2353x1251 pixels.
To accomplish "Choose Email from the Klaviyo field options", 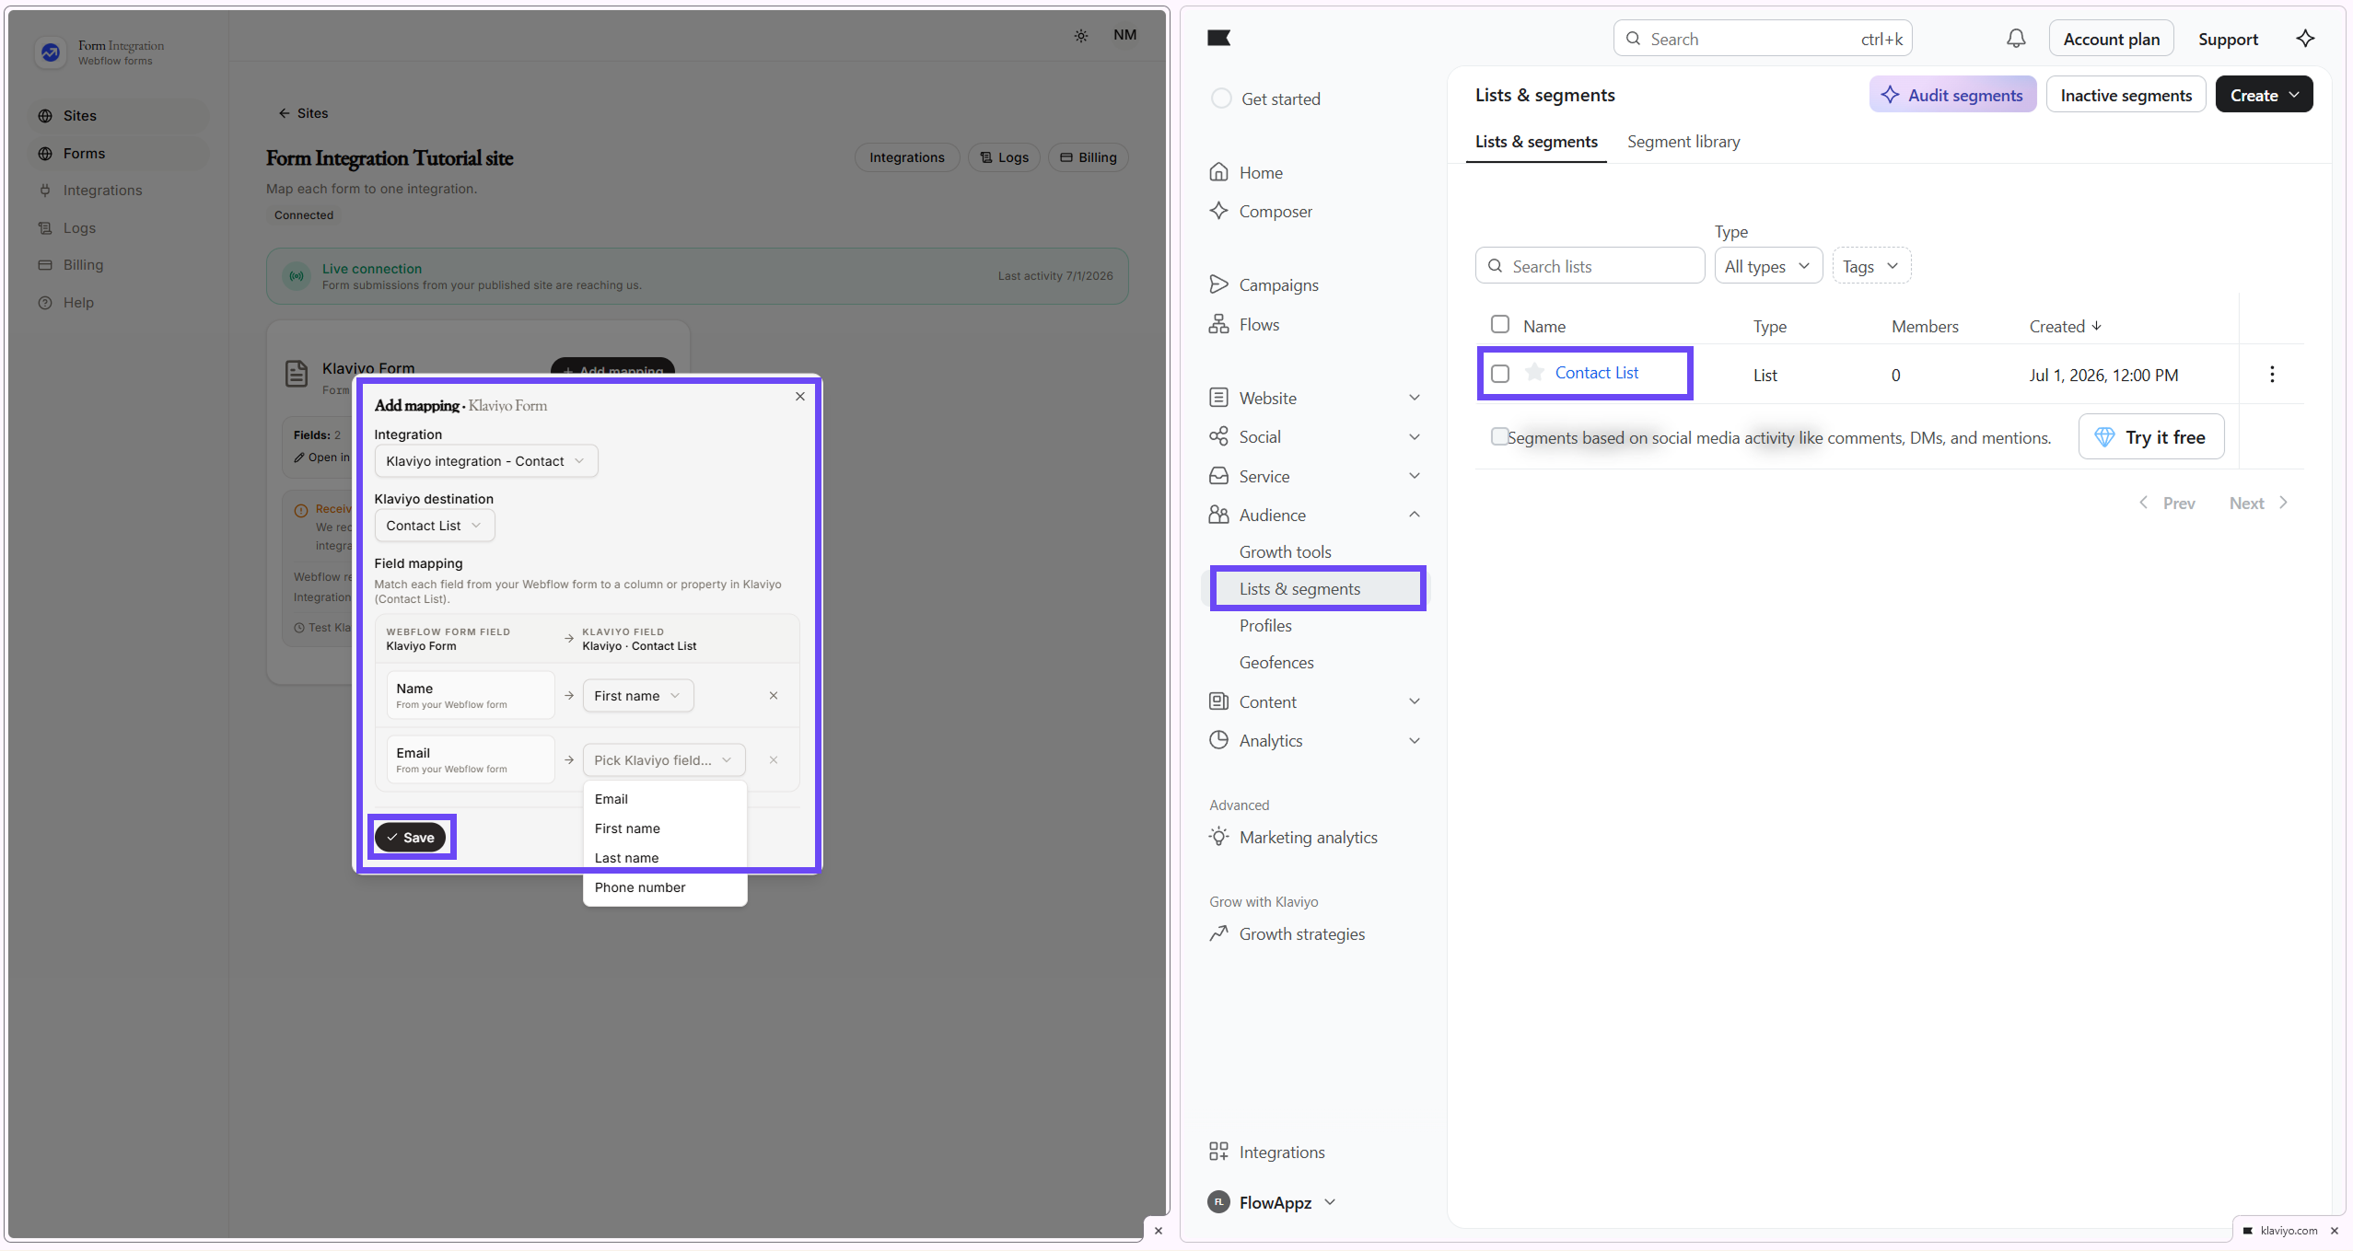I will pyautogui.click(x=665, y=799).
